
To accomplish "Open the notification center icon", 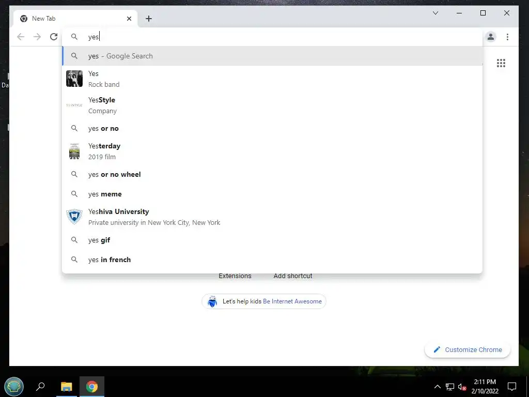I will point(512,387).
